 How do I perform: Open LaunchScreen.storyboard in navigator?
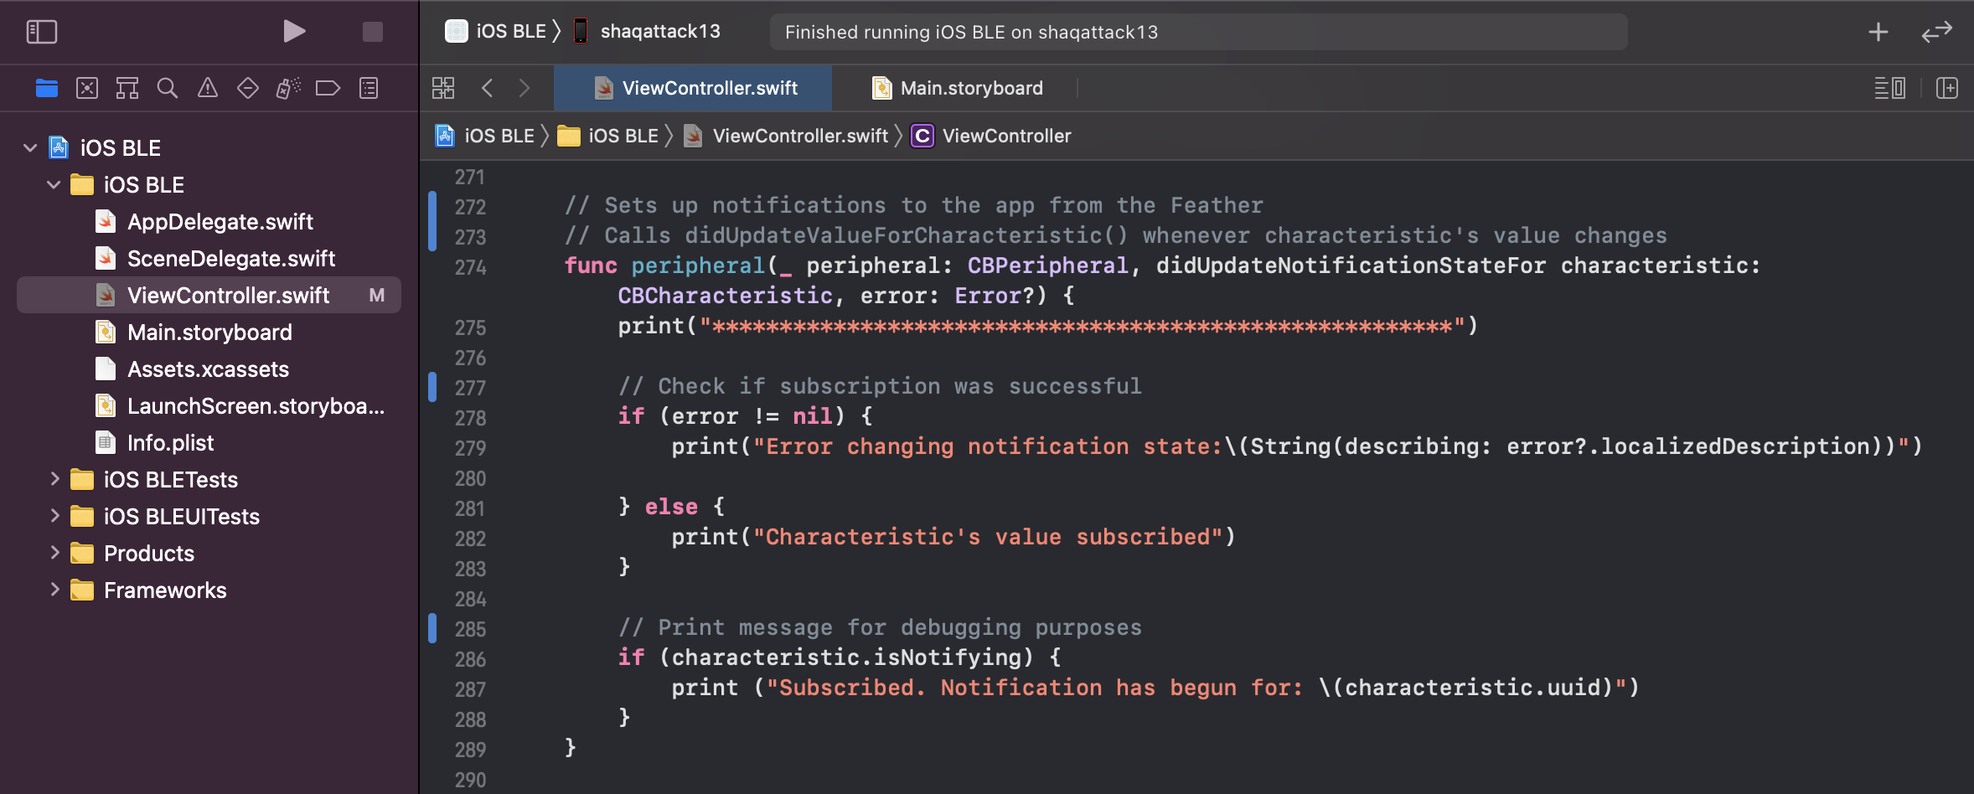click(209, 406)
